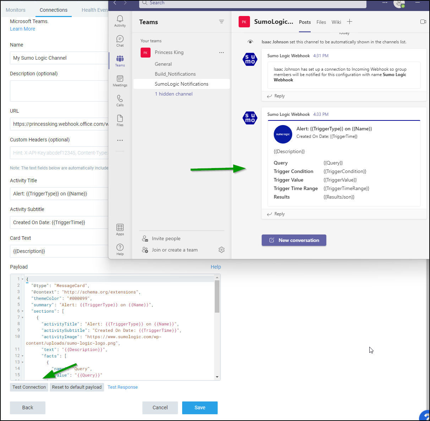The width and height of the screenshot is (430, 421).
Task: Click the Activity Subtitle input field
Action: (59, 222)
